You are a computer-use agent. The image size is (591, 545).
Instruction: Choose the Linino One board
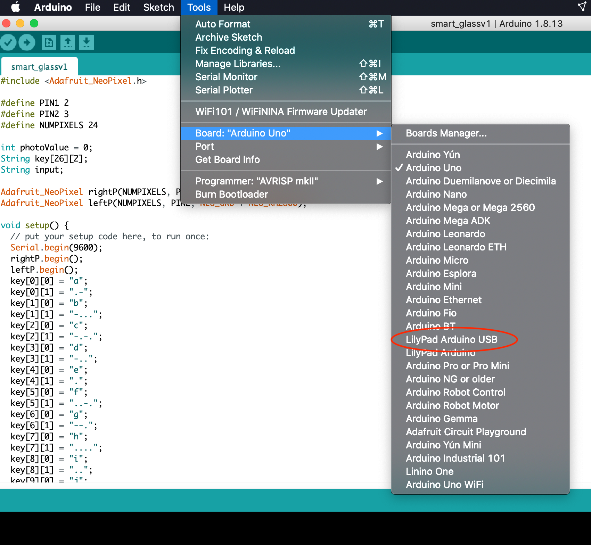click(x=481, y=471)
